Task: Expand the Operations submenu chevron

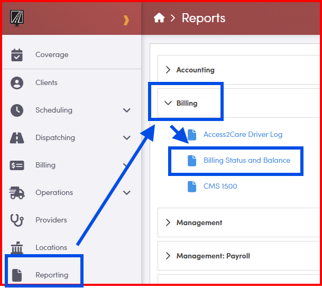Action: [126, 193]
